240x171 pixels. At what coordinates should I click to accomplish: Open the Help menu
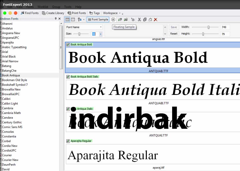[78, 7]
